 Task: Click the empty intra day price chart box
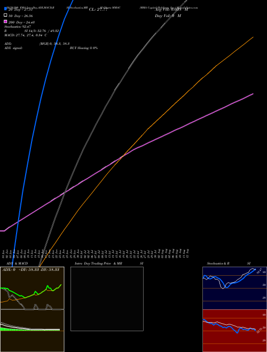107,299
